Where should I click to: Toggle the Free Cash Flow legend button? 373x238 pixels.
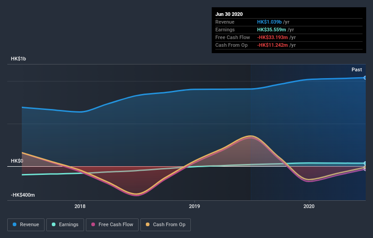point(112,225)
